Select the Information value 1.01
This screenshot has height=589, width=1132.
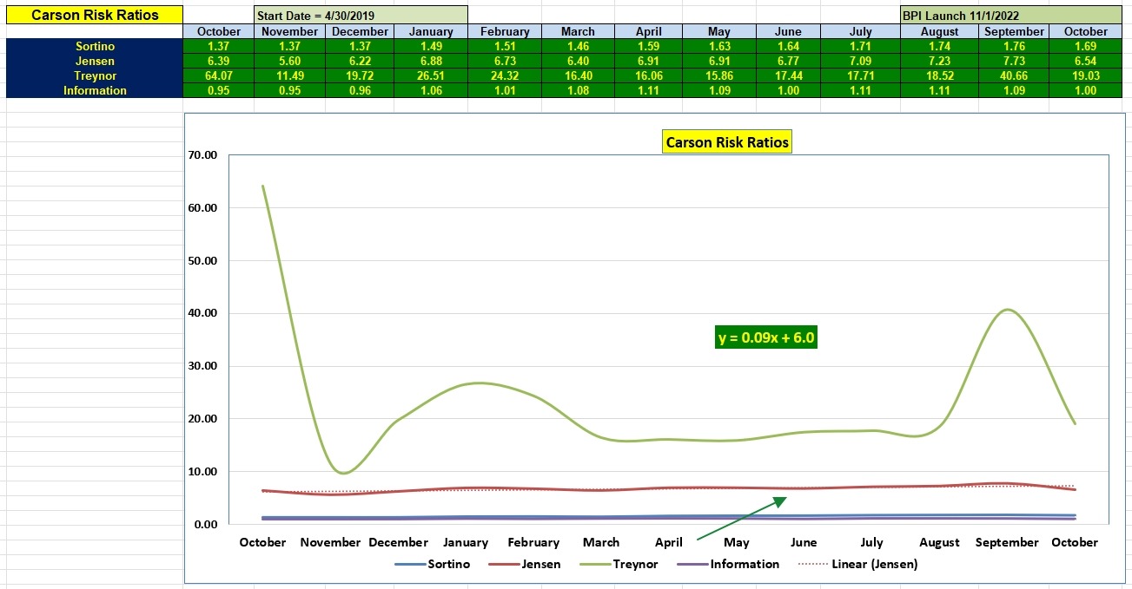coord(504,90)
